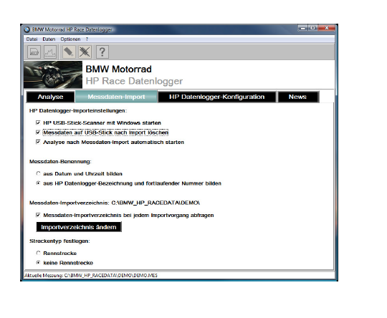This screenshot has height=318, width=387.
Task: Click the USB stick import icon
Action: 69,52
